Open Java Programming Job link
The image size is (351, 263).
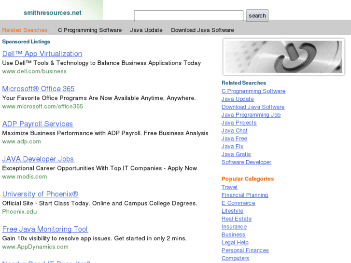pos(251,115)
